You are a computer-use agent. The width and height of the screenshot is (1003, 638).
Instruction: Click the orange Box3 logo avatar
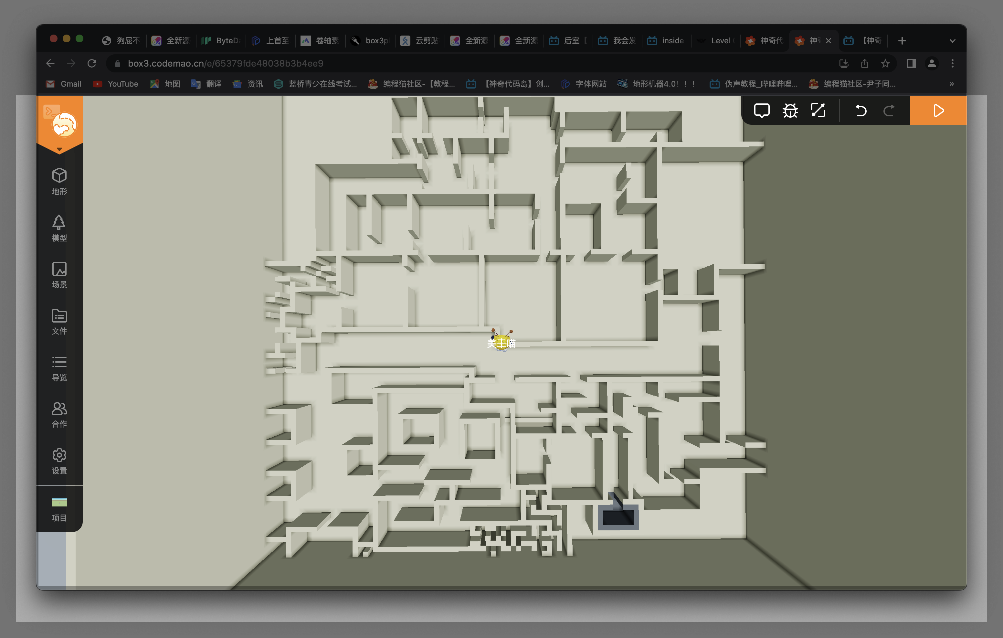coord(64,124)
